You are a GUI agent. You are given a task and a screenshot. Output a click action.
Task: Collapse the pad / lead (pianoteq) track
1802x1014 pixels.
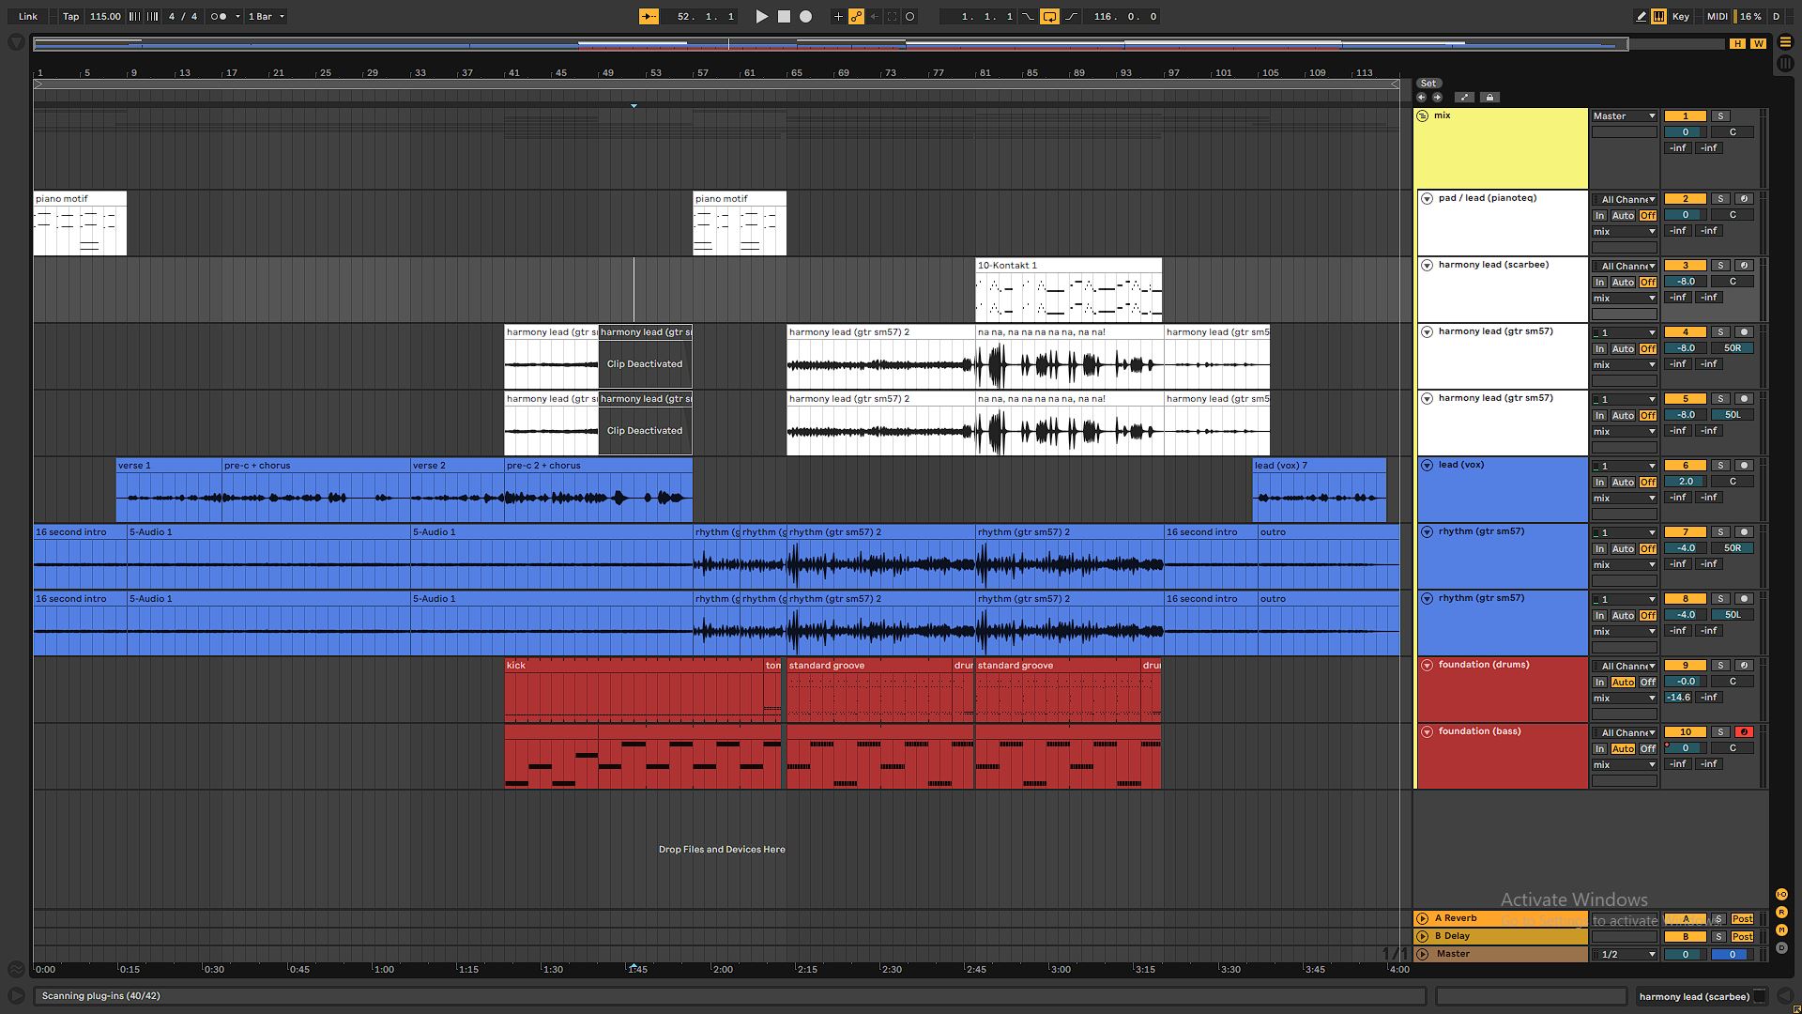[x=1427, y=198]
